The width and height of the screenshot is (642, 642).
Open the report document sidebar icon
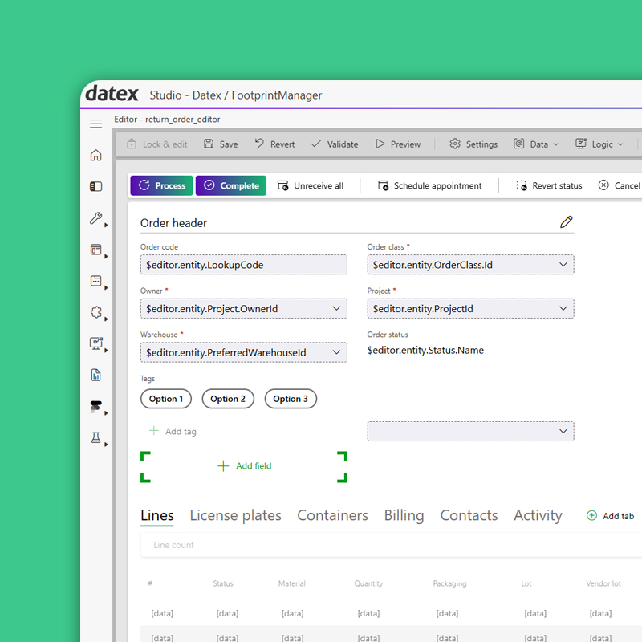click(x=95, y=375)
